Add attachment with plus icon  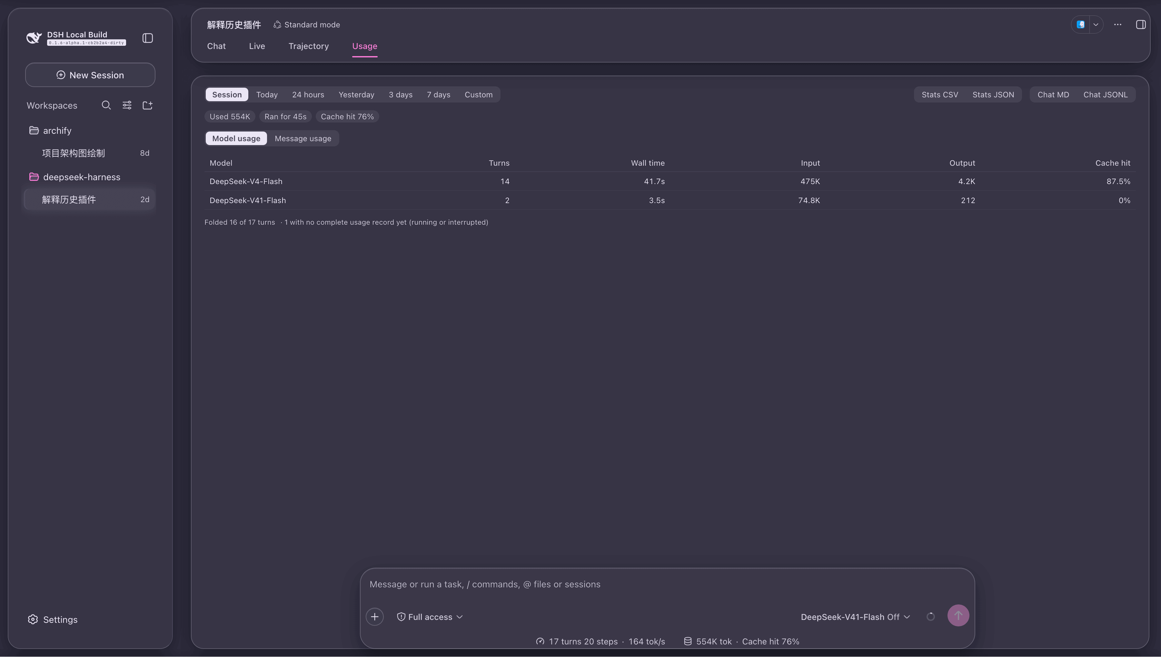point(375,616)
